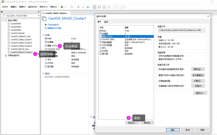Open the power options dropdown arrow beside play
The height and width of the screenshot is (135, 217).
tap(65, 7)
